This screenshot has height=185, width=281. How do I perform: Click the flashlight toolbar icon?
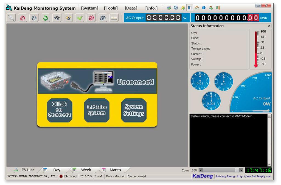(x=68, y=18)
